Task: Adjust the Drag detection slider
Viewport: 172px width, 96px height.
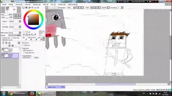Action: pos(31,58)
